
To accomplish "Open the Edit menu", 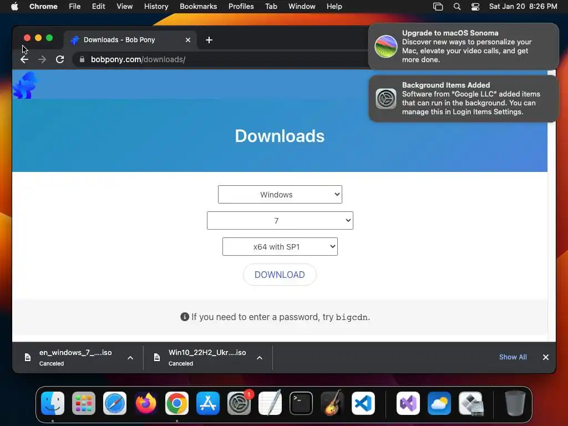I will pyautogui.click(x=99, y=7).
